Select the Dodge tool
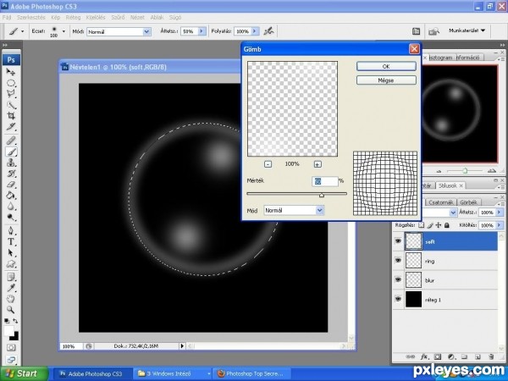 pos(11,217)
